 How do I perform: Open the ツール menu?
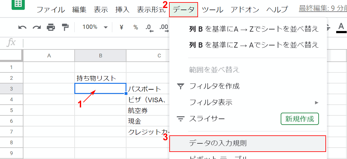coord(213,10)
